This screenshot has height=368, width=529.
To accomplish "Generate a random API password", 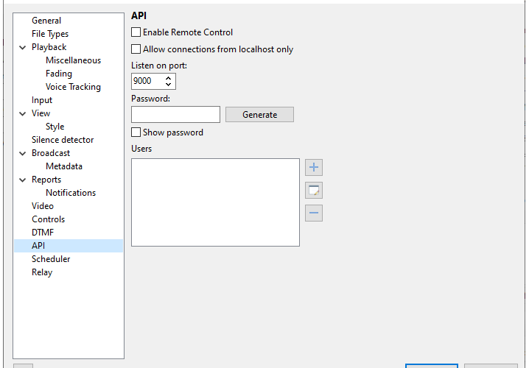I will [x=259, y=115].
